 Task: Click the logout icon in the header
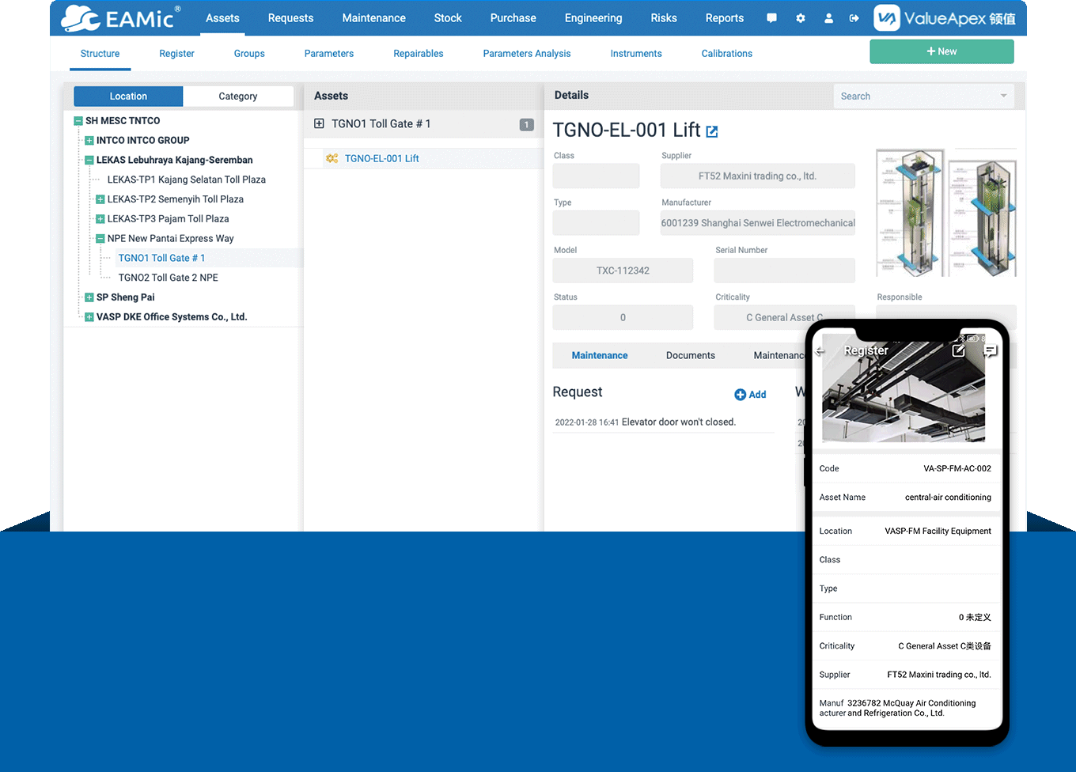click(x=855, y=17)
